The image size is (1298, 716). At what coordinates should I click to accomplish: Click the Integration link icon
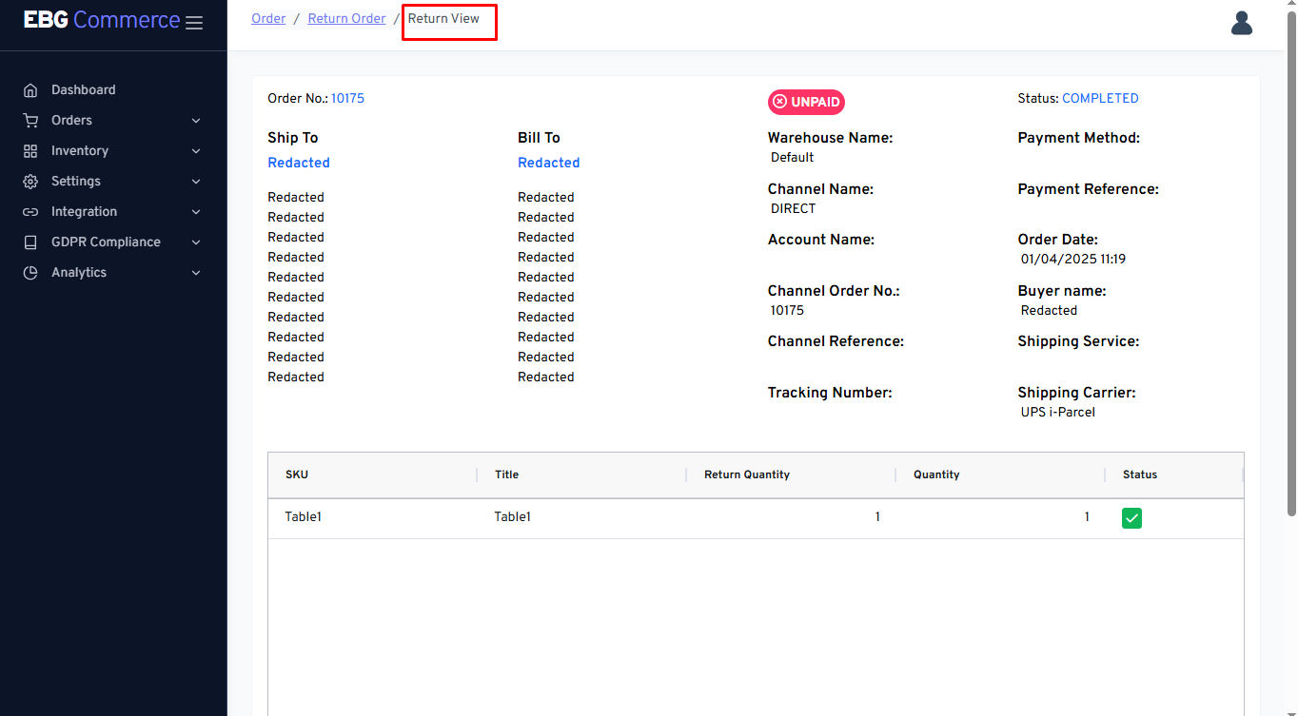(30, 212)
